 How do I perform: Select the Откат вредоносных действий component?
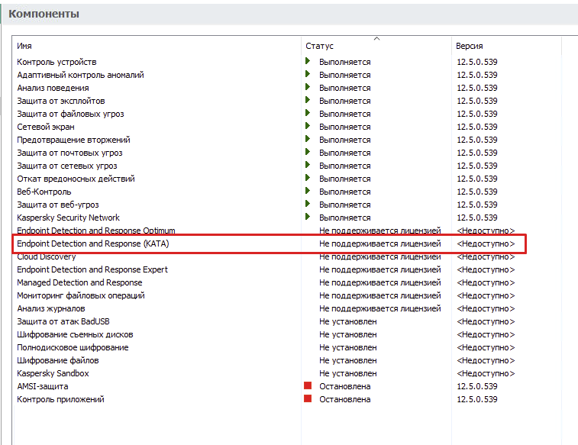[76, 179]
